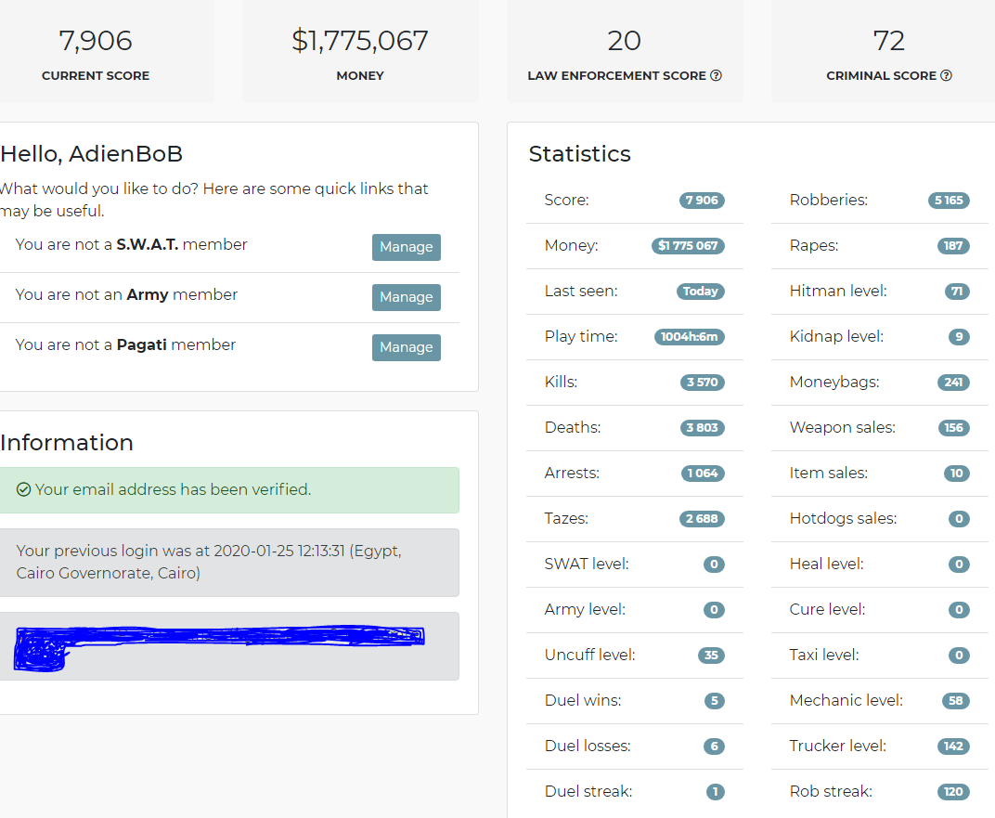Viewport: 995px width, 818px height.
Task: Click the email verified green alert
Action: pyautogui.click(x=229, y=490)
